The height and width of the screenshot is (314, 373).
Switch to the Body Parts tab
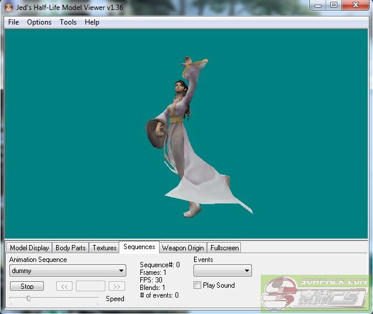(x=70, y=248)
